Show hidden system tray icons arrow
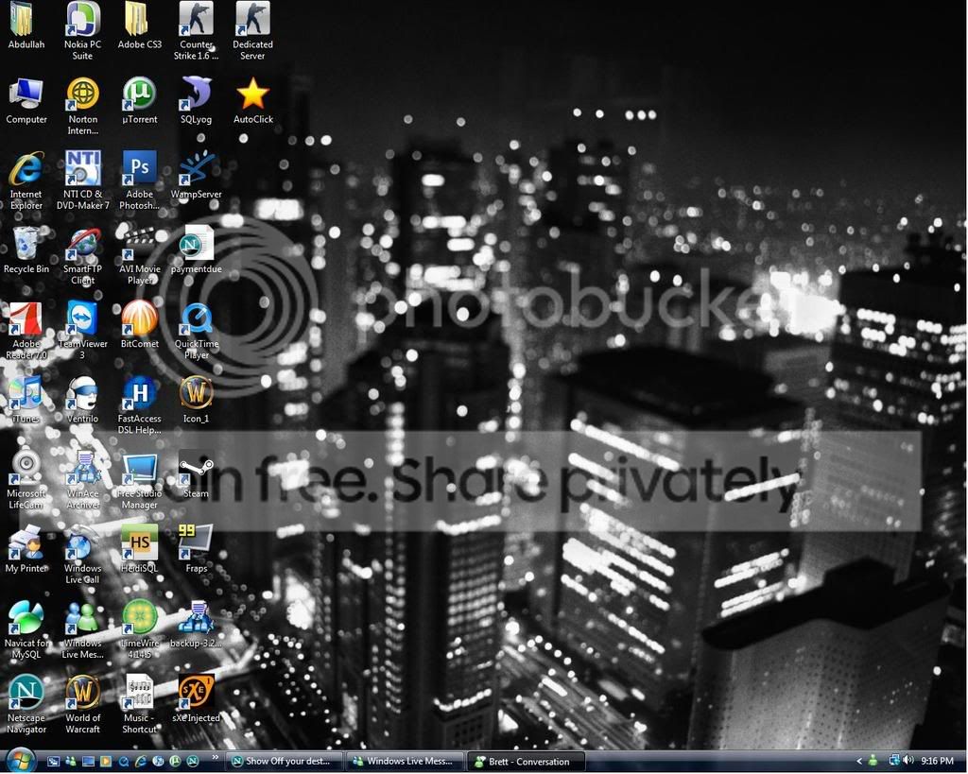The height and width of the screenshot is (774, 968). (x=859, y=761)
